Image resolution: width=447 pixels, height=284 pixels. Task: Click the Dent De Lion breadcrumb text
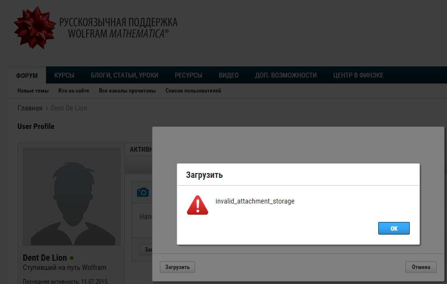point(69,108)
